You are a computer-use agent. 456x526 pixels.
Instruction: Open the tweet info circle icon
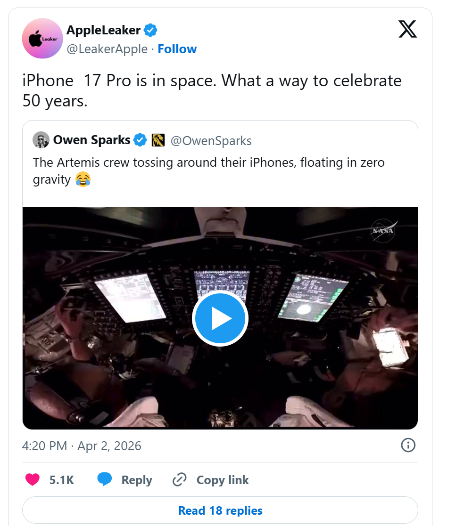(x=408, y=445)
